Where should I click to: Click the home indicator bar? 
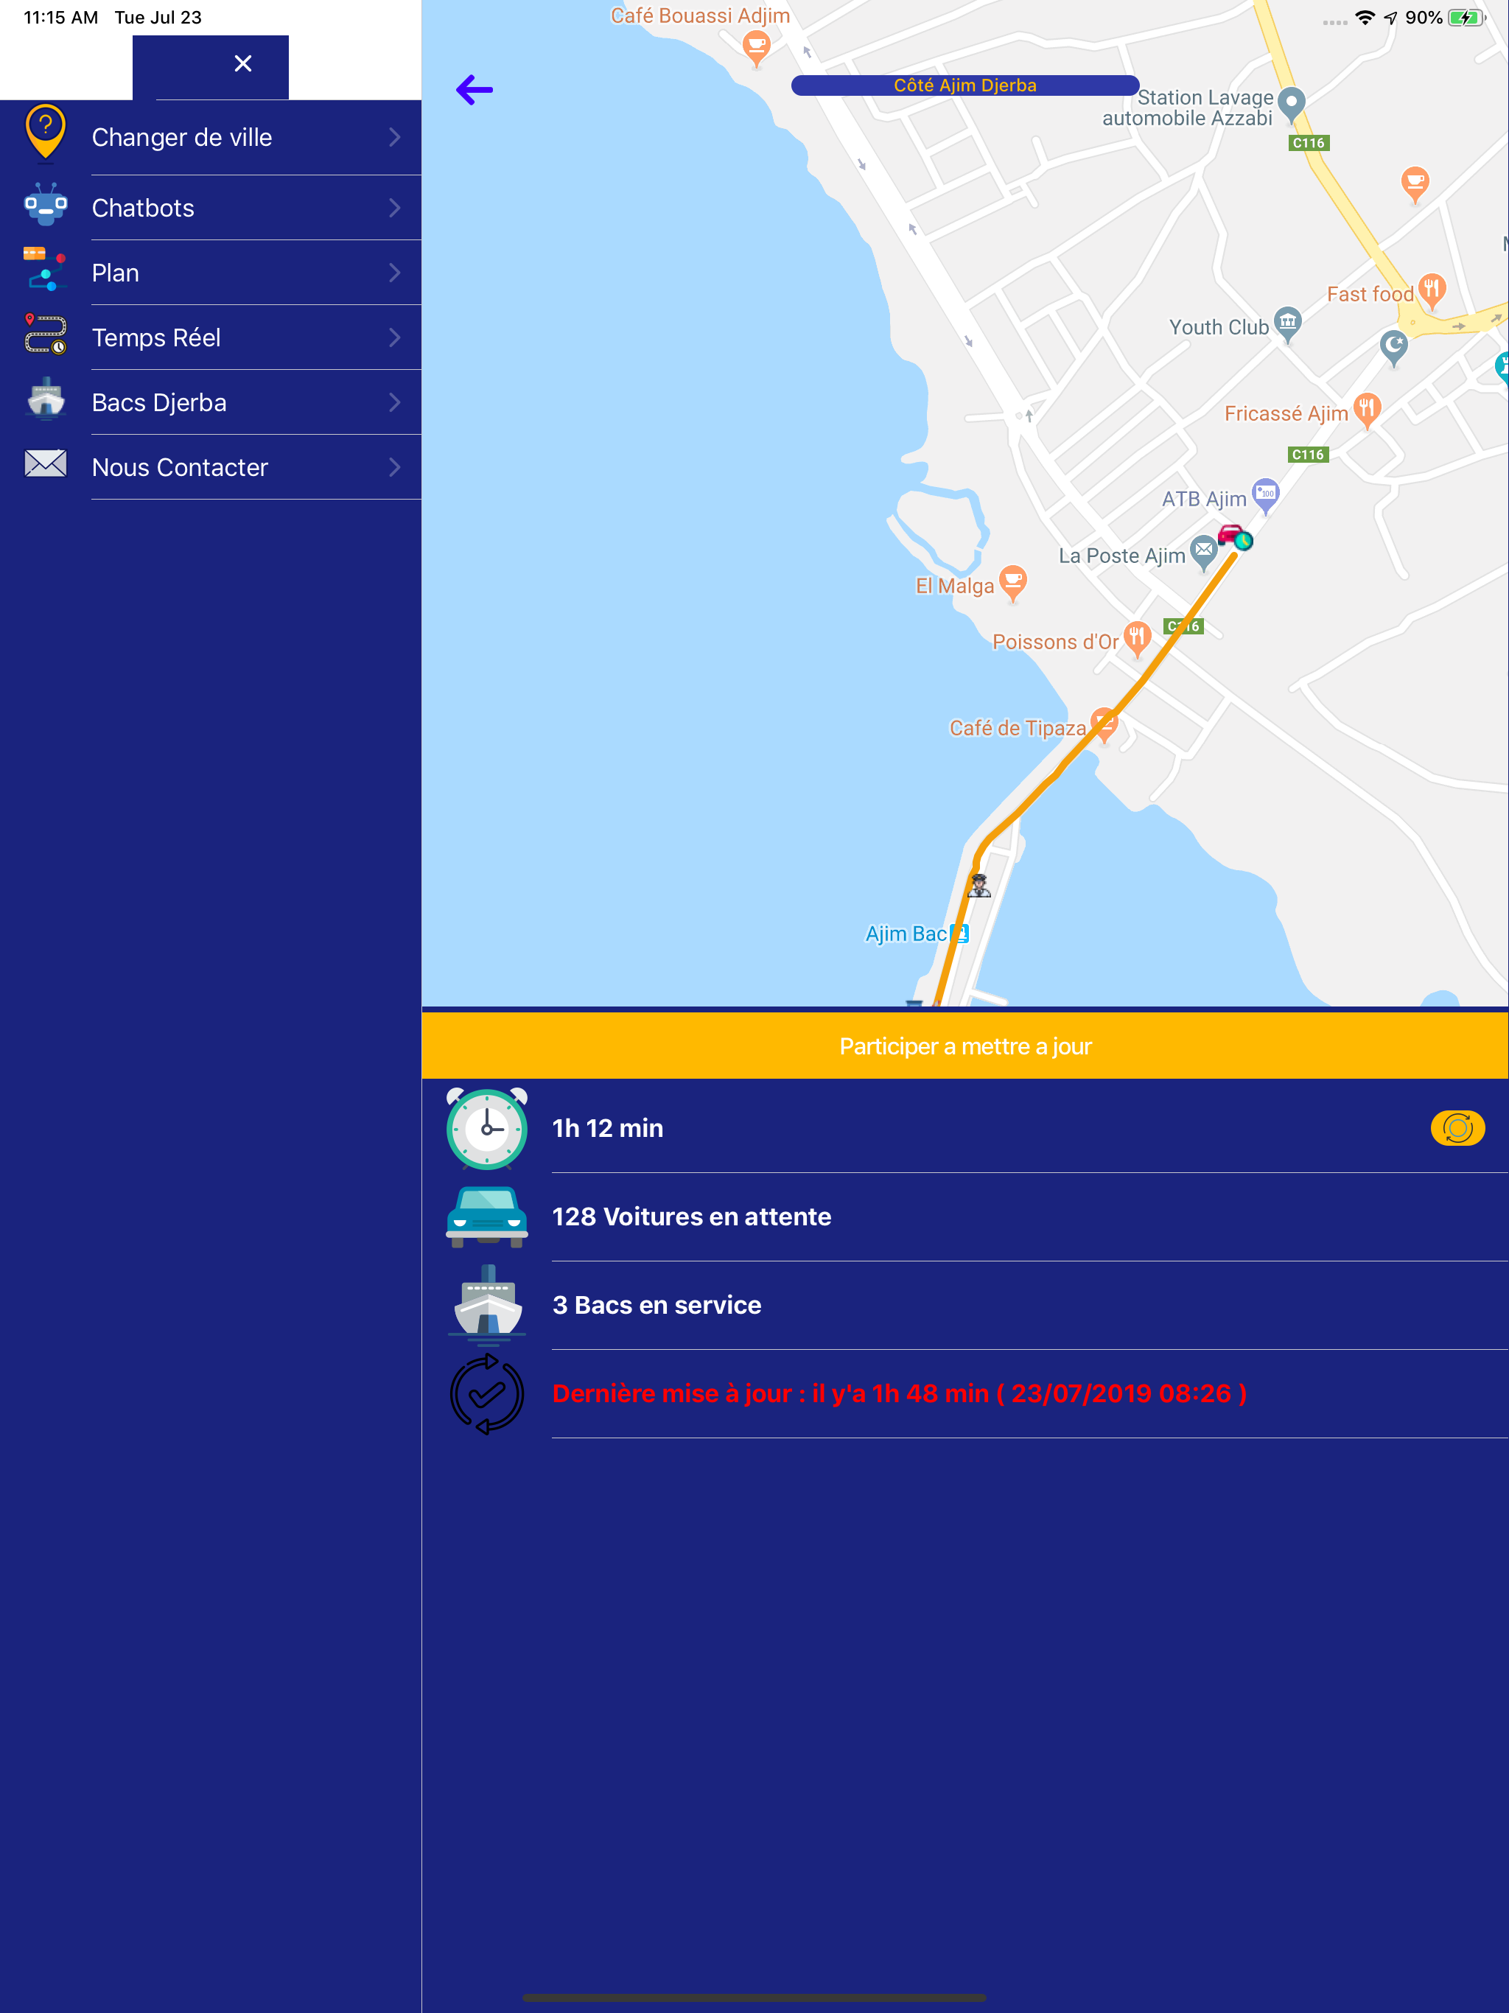pos(754,1998)
